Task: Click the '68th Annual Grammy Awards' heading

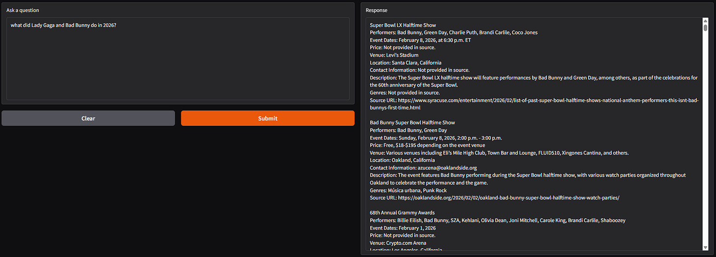Action: [402, 213]
